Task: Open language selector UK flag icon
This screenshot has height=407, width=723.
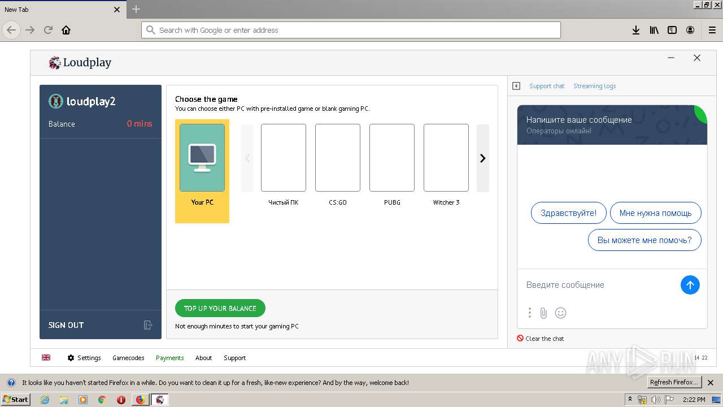Action: coord(46,358)
